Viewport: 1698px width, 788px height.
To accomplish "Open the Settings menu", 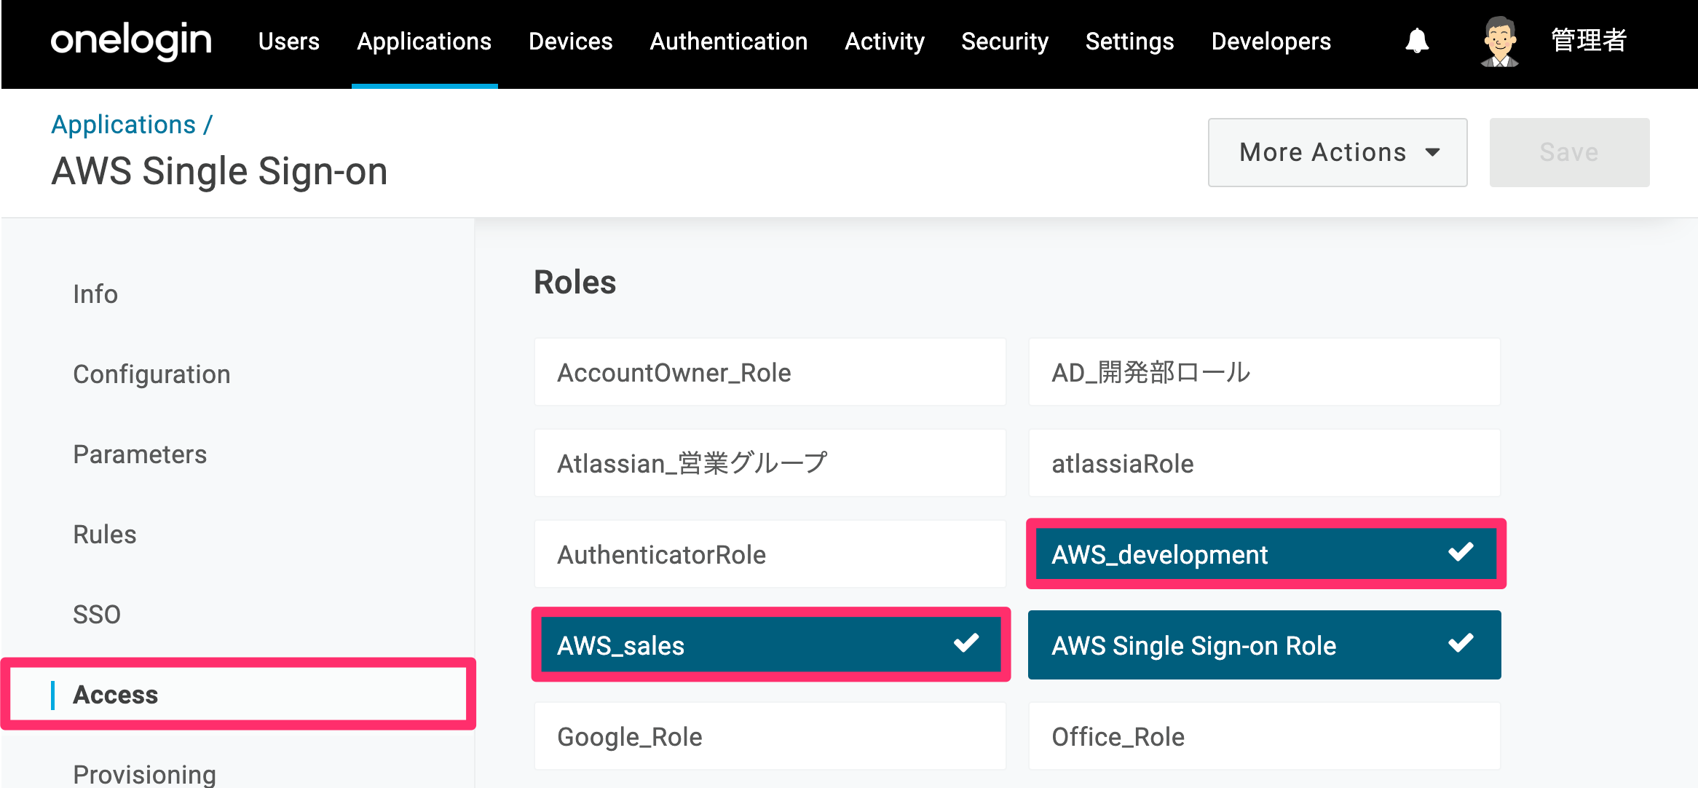I will pyautogui.click(x=1130, y=42).
